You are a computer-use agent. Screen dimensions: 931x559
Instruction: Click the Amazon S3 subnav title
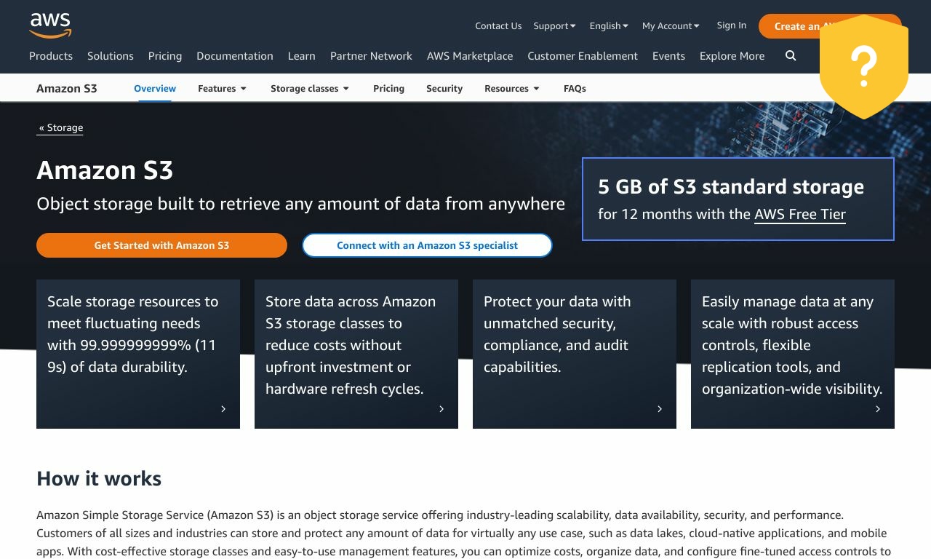[67, 88]
